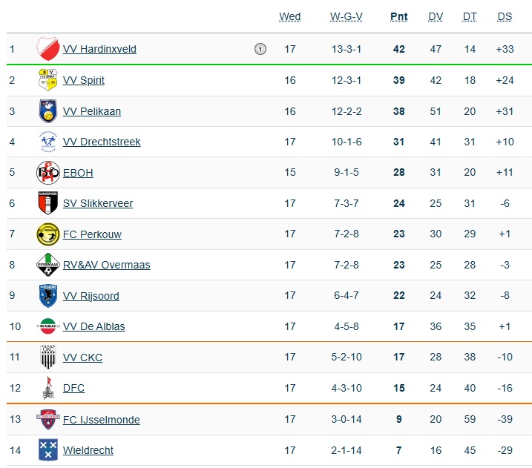
Task: Click the Wieldrecht blue shield logo
Action: 48,450
